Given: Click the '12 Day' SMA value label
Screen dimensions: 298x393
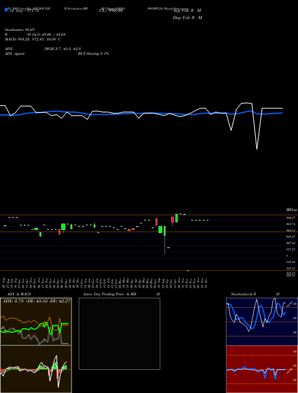Looking at the screenshot, I should (x=24, y=11).
